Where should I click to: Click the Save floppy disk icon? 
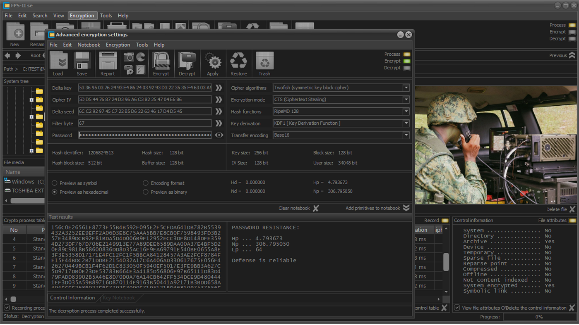[82, 64]
